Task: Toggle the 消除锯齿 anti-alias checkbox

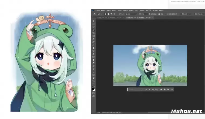Action: tap(149, 14)
